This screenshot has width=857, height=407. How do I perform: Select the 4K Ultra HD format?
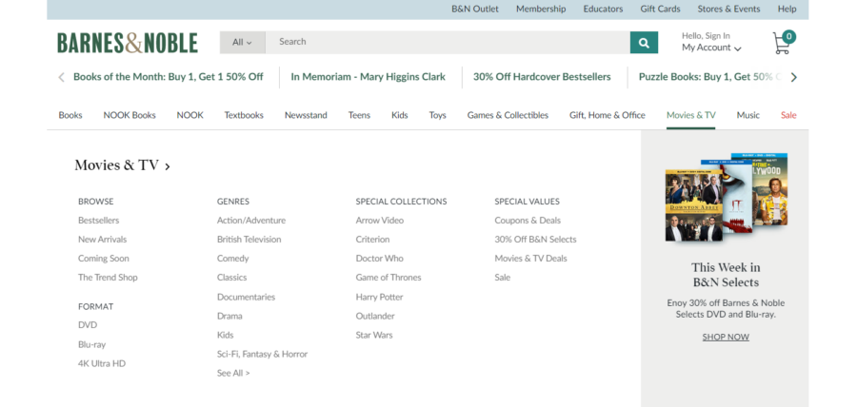(x=102, y=363)
